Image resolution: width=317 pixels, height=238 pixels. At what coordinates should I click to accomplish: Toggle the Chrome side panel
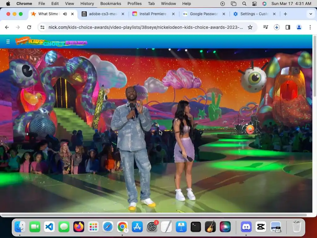(288, 27)
